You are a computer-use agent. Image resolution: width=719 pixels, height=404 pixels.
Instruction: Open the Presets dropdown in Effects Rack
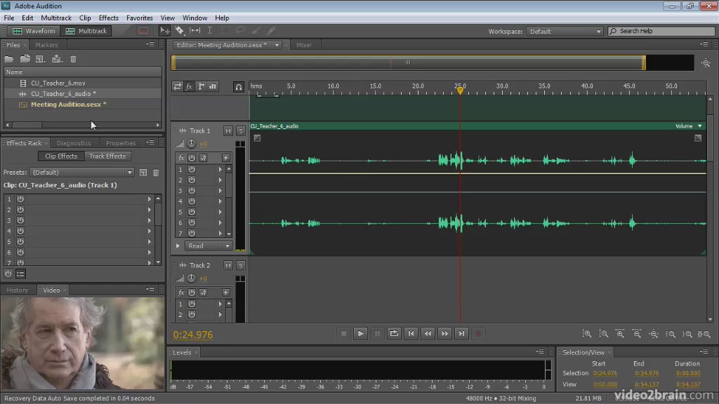[x=82, y=173]
